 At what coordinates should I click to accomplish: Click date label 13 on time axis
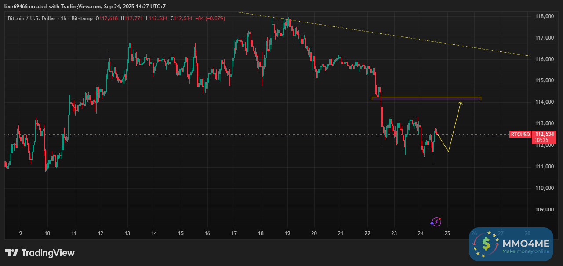point(127,233)
